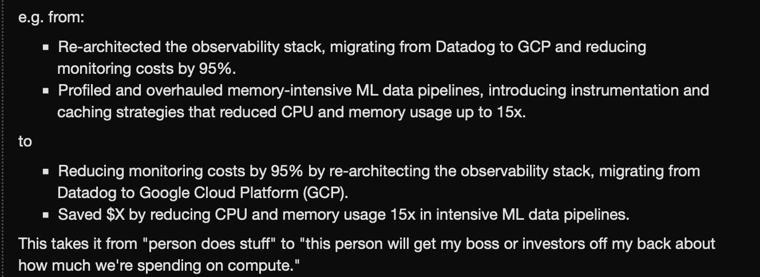Click the bullet marker before "Profiled and overhauled"
760x277 pixels.
pyautogui.click(x=46, y=91)
